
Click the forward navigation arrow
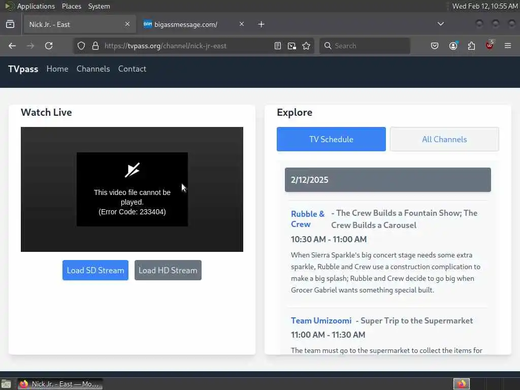point(30,46)
